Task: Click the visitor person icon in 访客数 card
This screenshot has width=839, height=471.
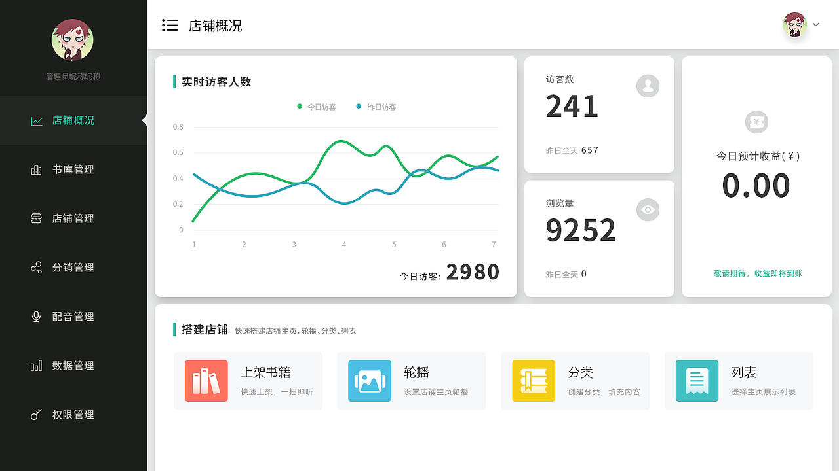Action: pos(648,86)
